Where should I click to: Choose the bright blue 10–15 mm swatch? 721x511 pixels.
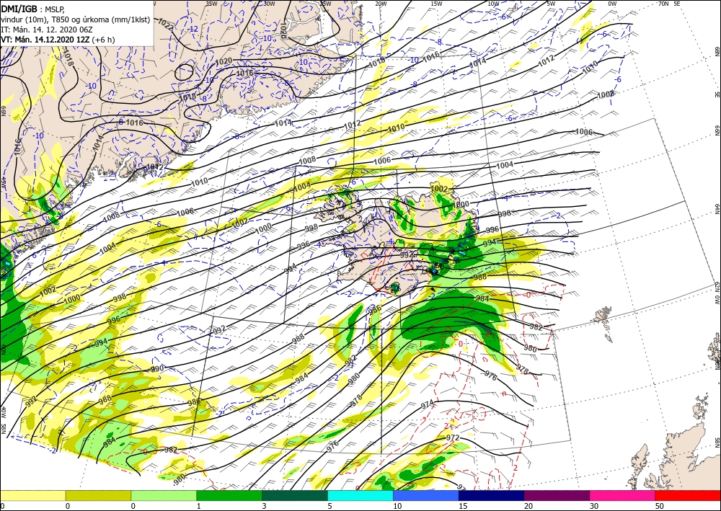click(426, 495)
